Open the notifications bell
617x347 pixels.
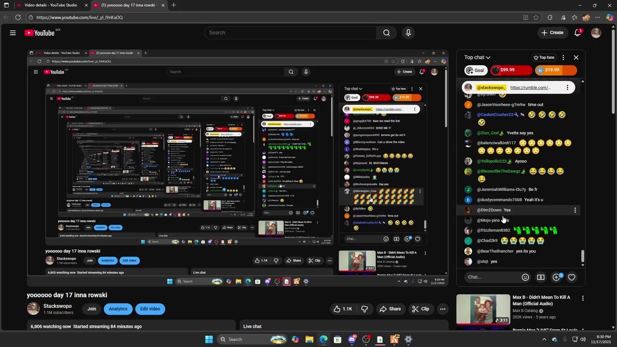(x=577, y=33)
